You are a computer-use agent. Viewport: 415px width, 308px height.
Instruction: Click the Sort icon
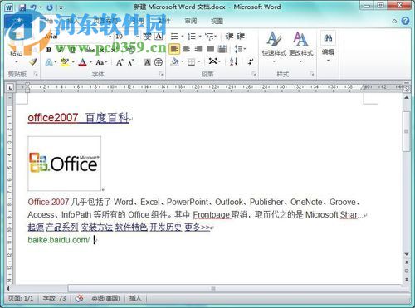[234, 61]
